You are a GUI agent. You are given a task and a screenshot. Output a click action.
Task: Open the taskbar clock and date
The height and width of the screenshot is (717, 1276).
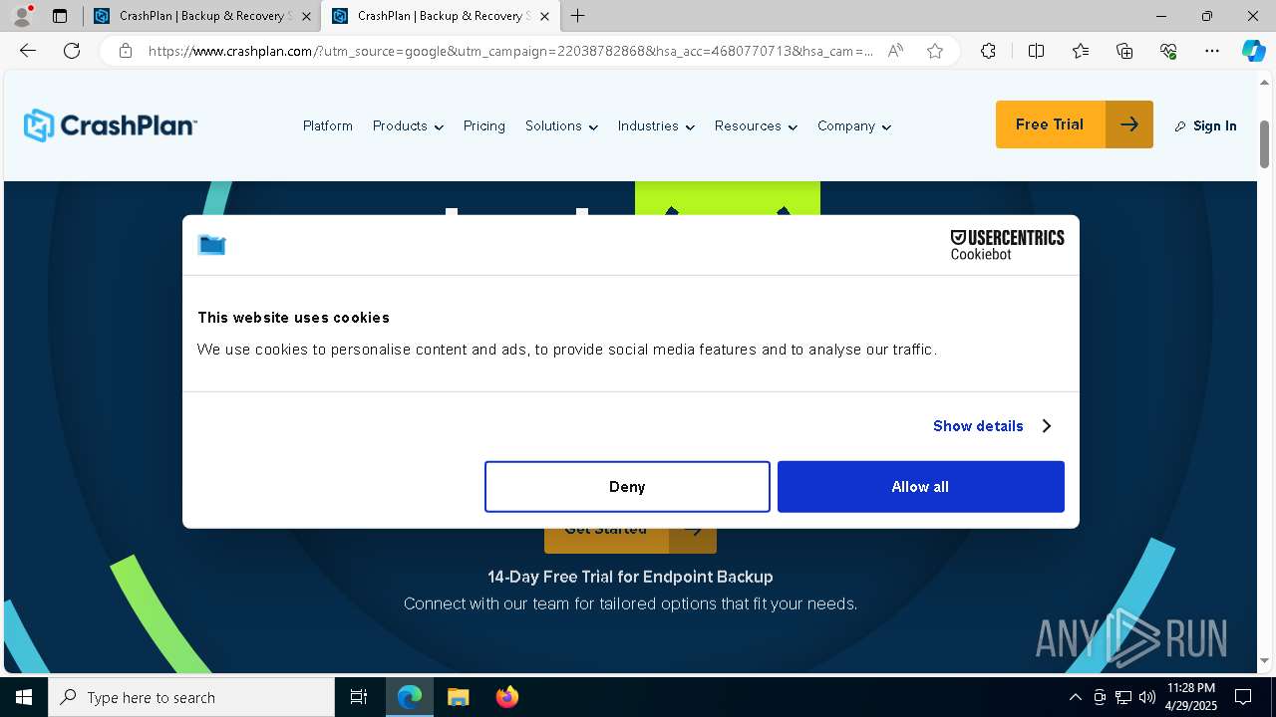(x=1190, y=697)
